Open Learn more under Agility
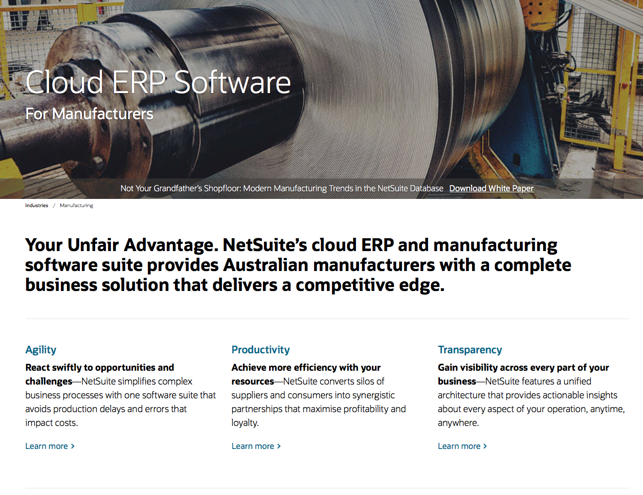This screenshot has height=495, width=643. (47, 446)
